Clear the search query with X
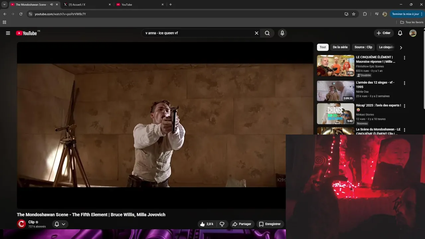Screen dimensions: 425x239 pyautogui.click(x=256, y=33)
